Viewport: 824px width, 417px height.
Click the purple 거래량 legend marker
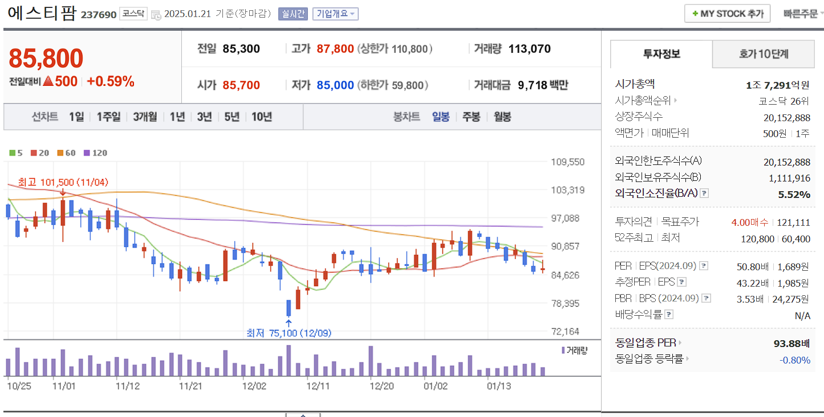(562, 351)
